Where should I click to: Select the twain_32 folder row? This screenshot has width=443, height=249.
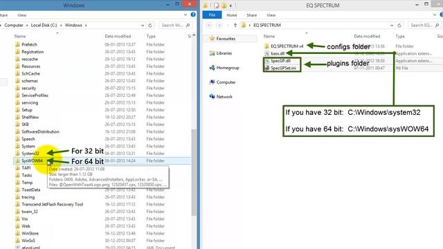tap(102, 212)
